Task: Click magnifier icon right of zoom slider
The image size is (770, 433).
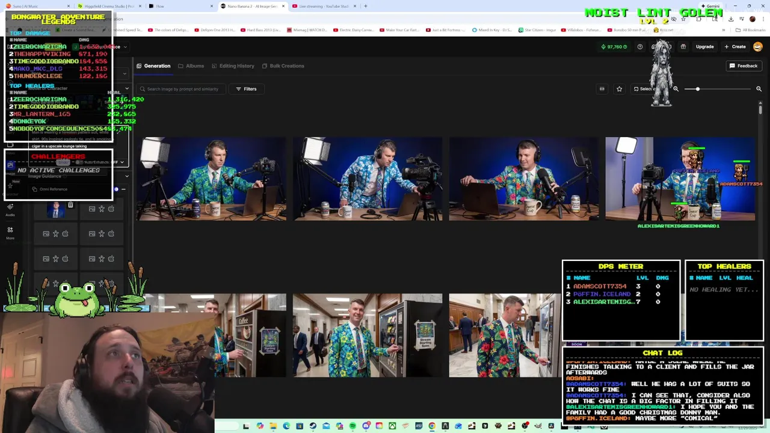Action: pos(759,89)
